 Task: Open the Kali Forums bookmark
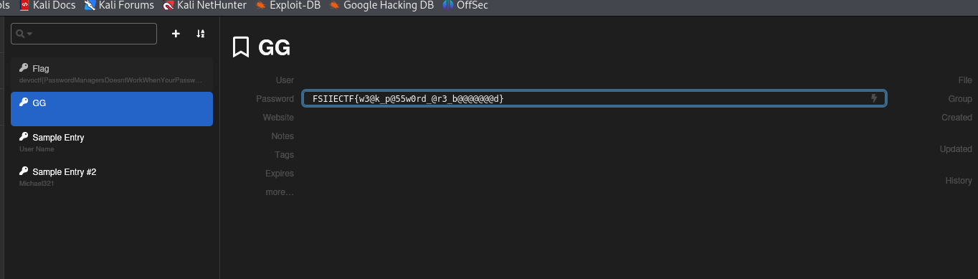tap(119, 5)
